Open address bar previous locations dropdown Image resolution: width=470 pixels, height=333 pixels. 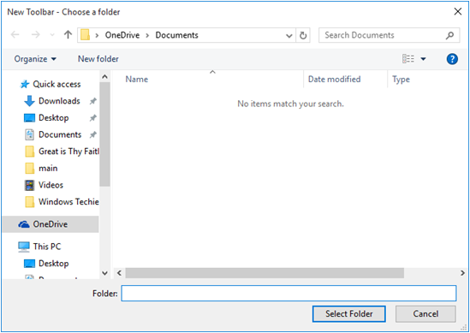(x=289, y=36)
